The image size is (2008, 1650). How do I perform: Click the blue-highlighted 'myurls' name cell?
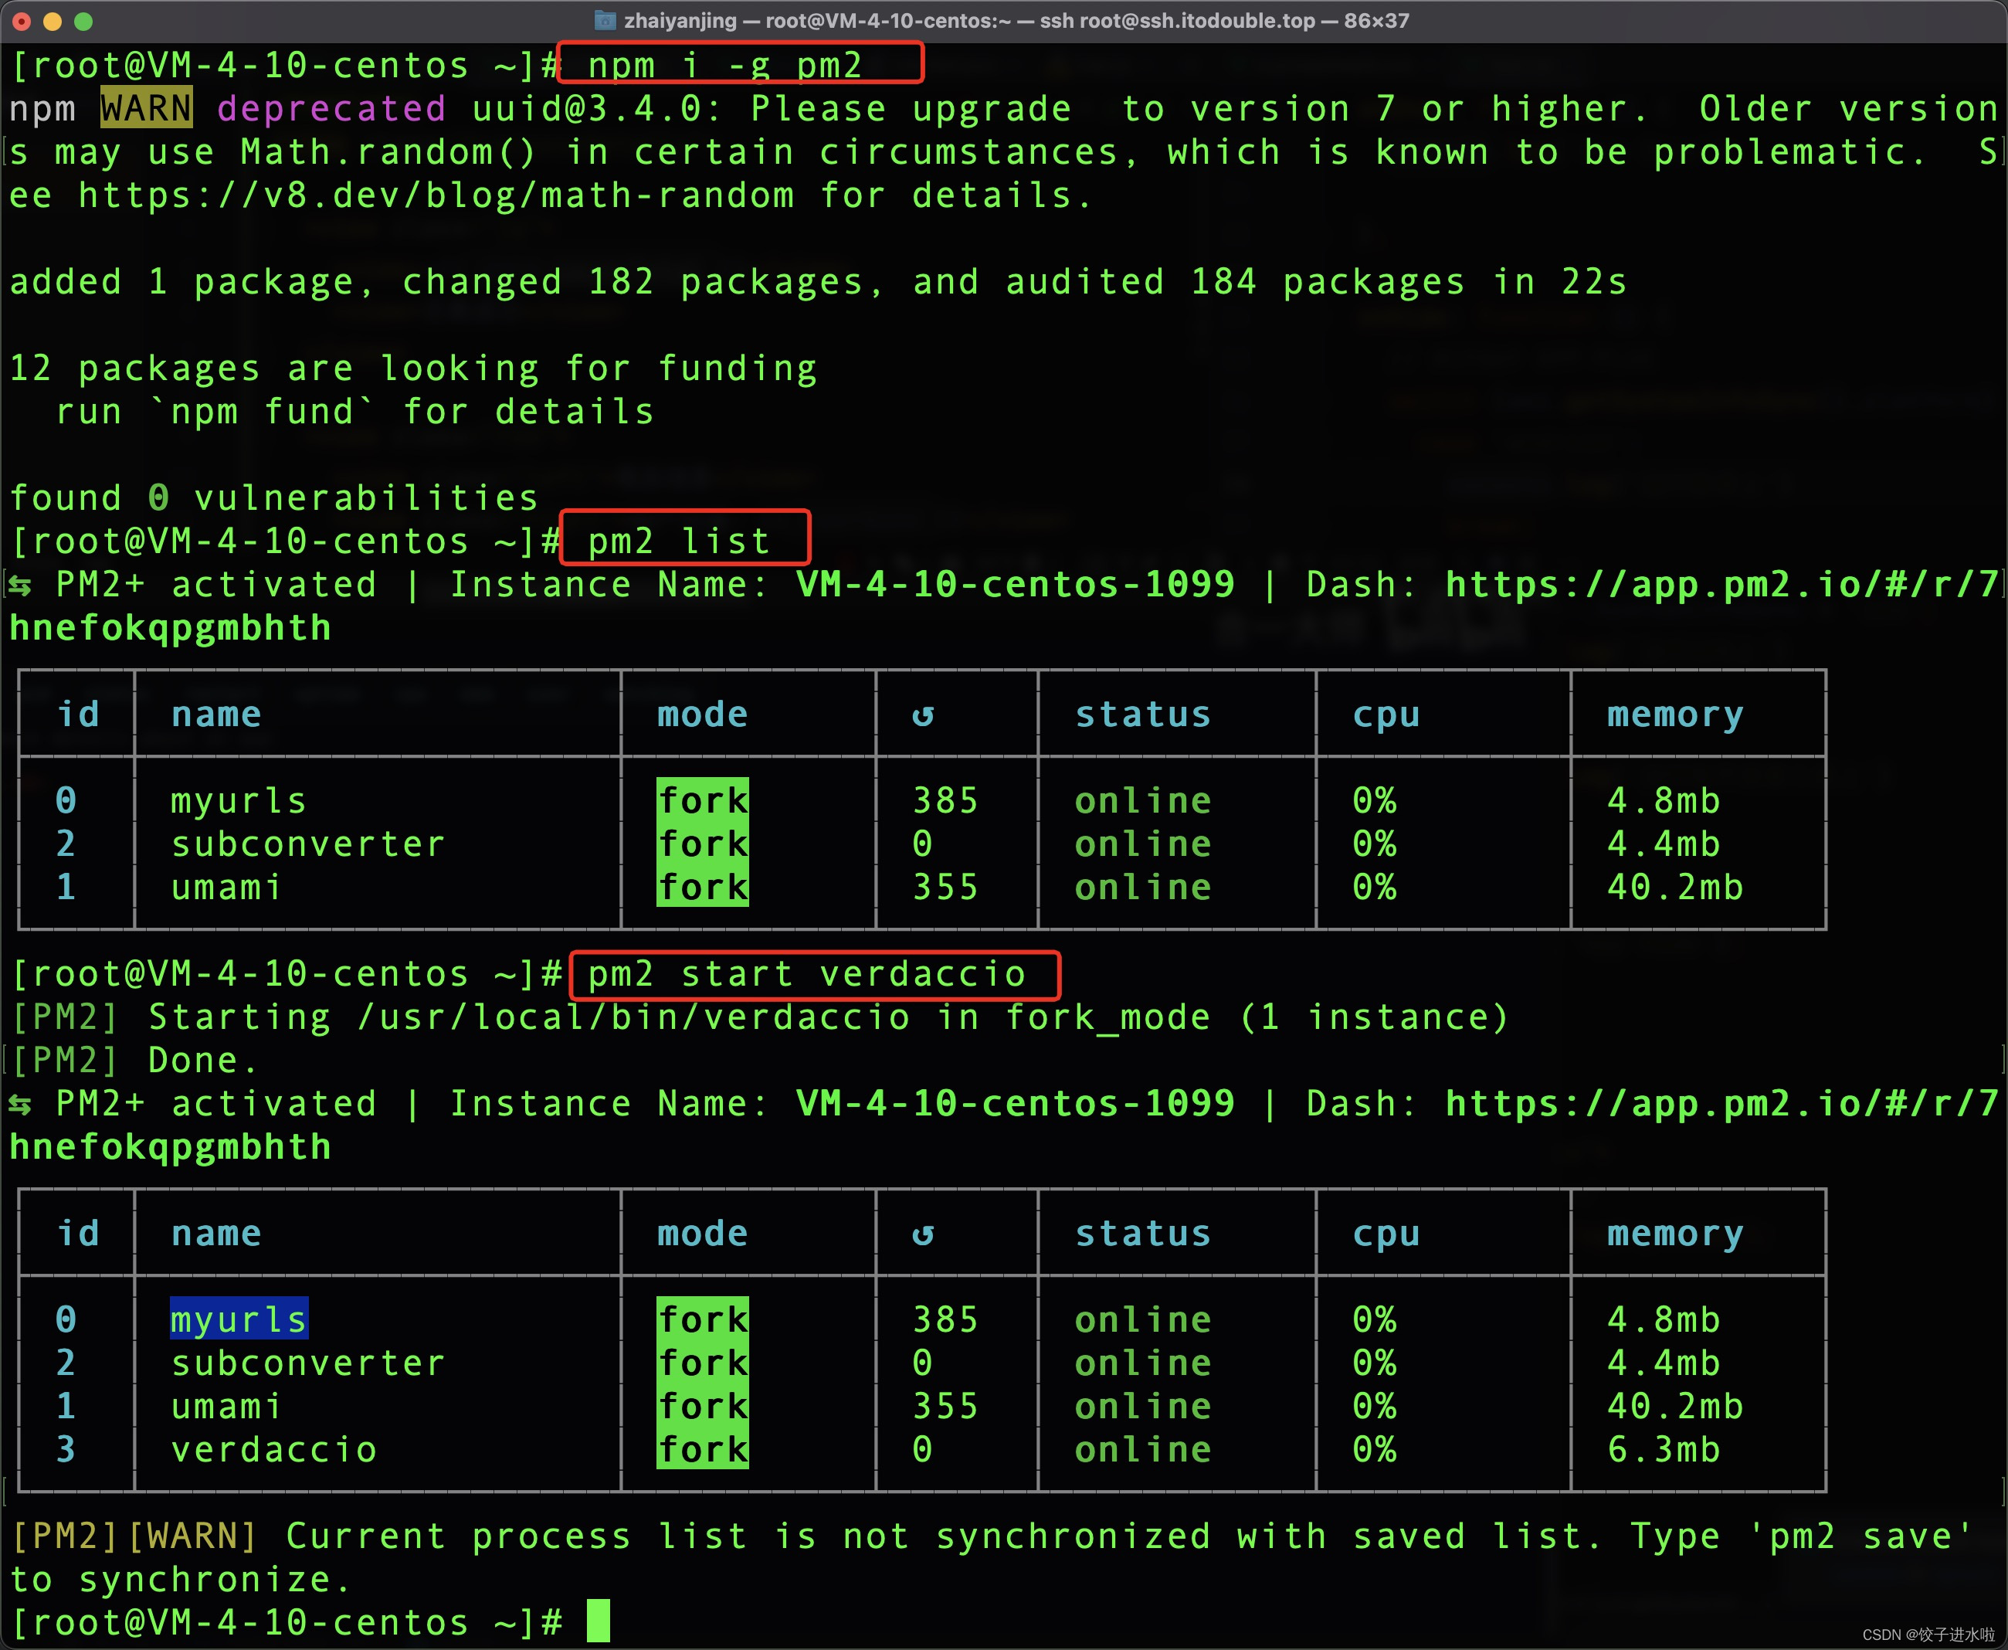coord(239,1319)
